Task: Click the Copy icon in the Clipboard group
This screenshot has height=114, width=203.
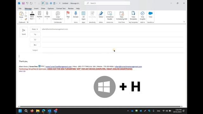Action: point(26,16)
